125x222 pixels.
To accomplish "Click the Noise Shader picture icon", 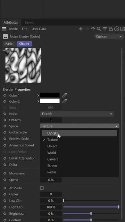I will pos(6,37).
